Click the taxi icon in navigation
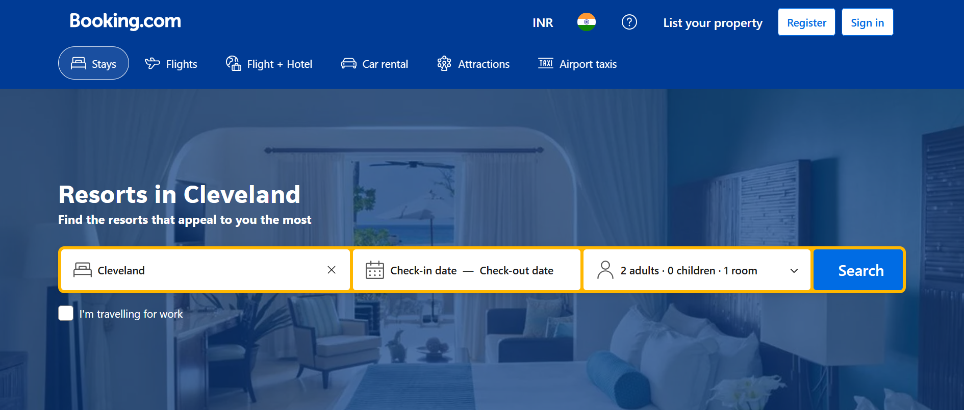This screenshot has width=964, height=410. (546, 63)
